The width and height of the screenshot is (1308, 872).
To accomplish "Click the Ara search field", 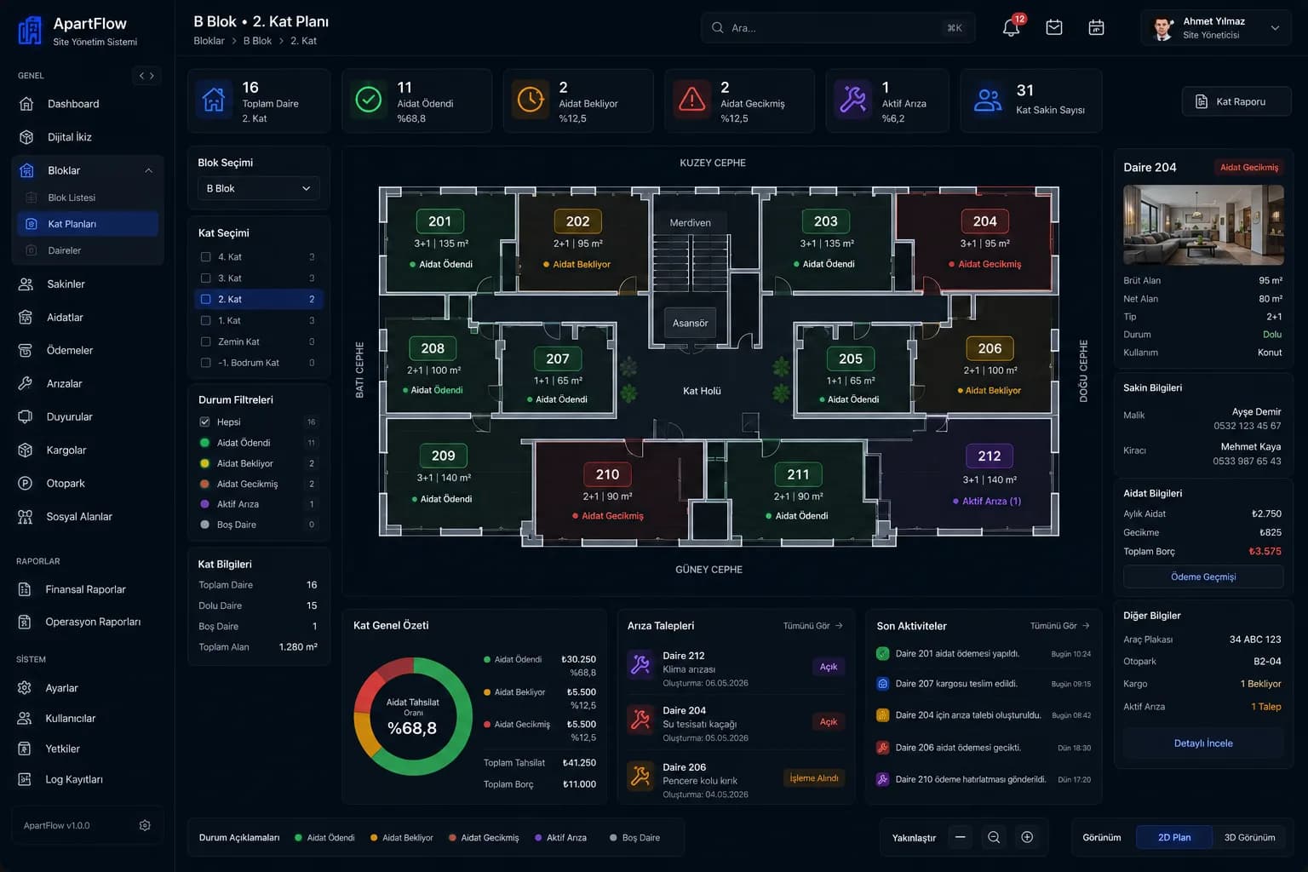I will (x=838, y=28).
